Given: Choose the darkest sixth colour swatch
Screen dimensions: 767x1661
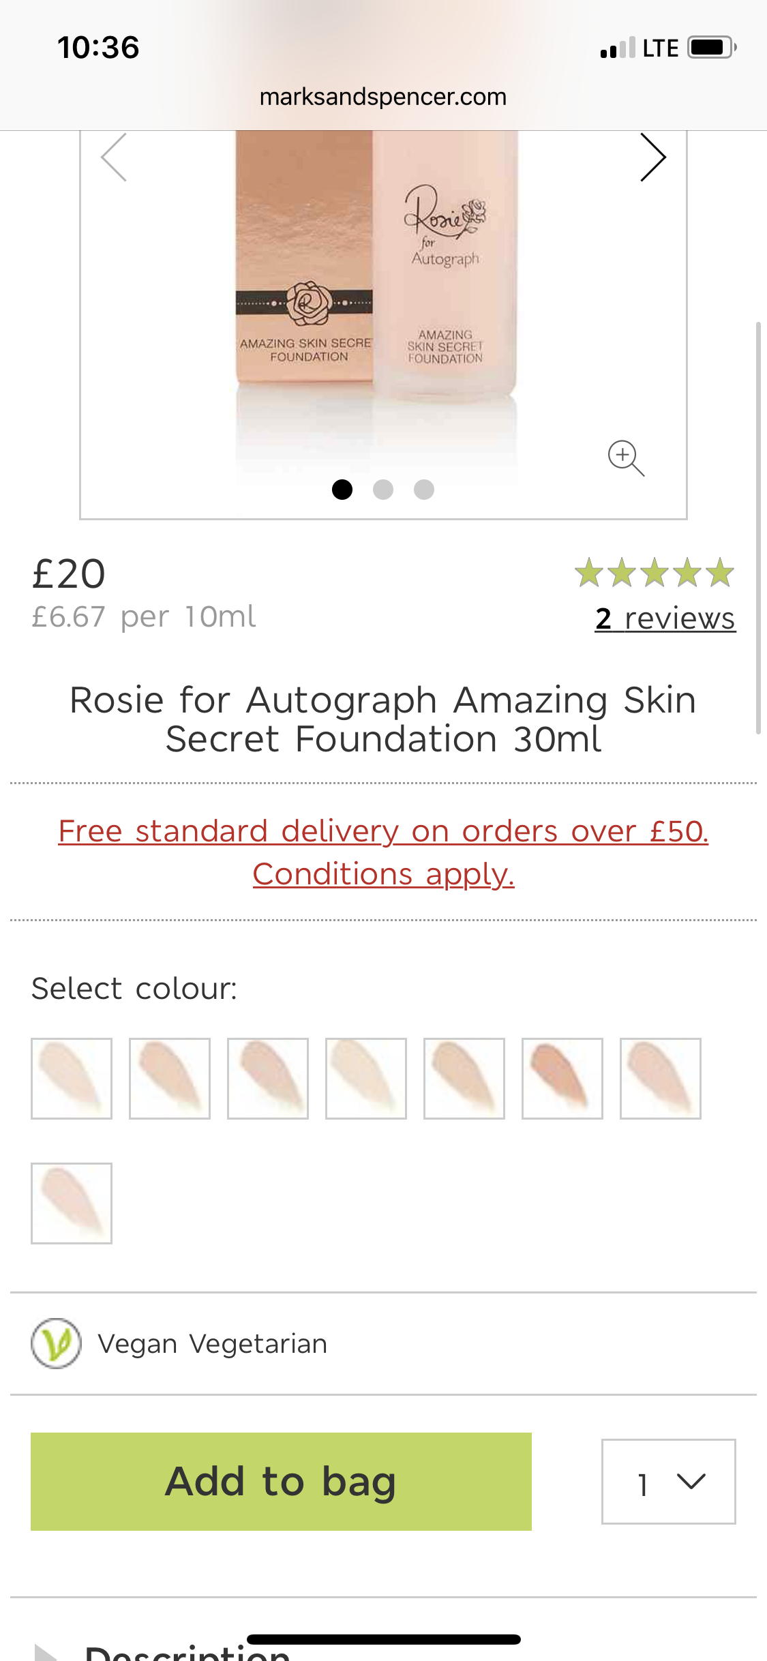Looking at the screenshot, I should coord(562,1079).
